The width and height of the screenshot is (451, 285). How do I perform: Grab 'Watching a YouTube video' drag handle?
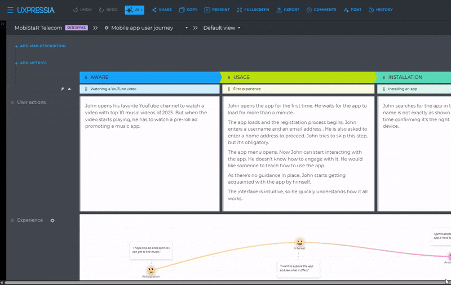(86, 89)
